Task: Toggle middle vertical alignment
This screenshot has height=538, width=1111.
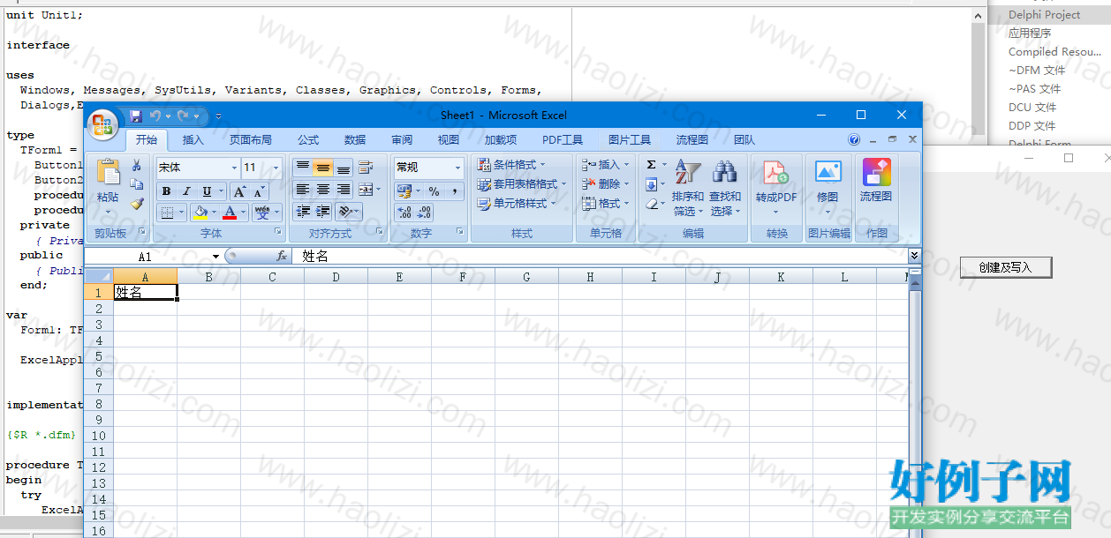Action: pos(323,167)
